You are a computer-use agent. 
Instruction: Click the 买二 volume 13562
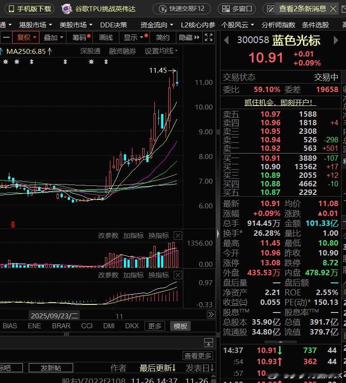click(306, 167)
